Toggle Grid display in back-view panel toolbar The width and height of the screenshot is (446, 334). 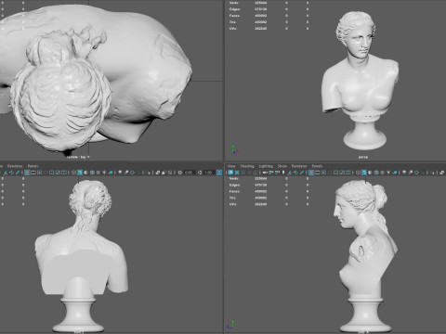[x=27, y=173]
